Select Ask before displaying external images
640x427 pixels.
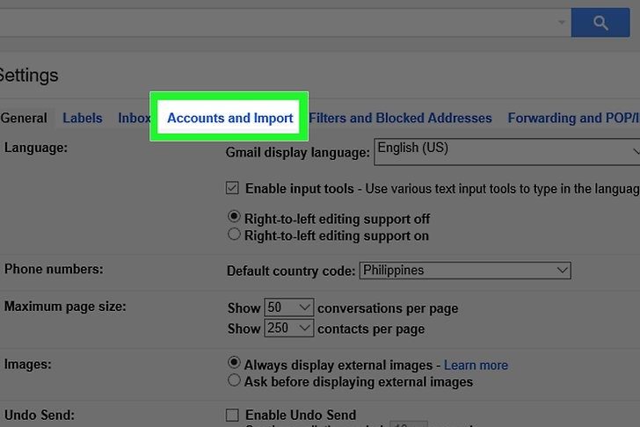tap(234, 380)
